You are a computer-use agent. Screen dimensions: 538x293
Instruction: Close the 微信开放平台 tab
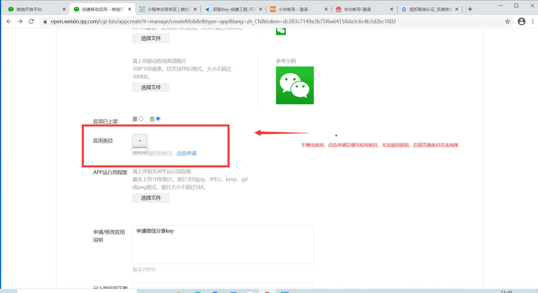pos(64,9)
